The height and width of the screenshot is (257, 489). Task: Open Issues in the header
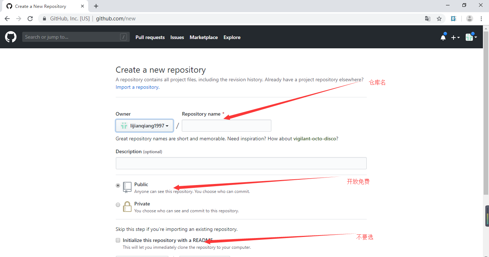tap(177, 37)
